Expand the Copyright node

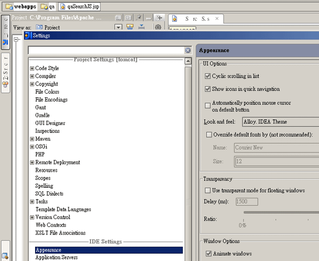pyautogui.click(x=32, y=84)
